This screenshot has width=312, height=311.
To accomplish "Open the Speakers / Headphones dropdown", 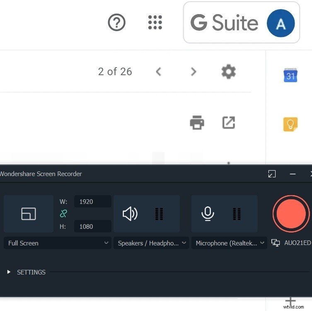I will coord(151,243).
